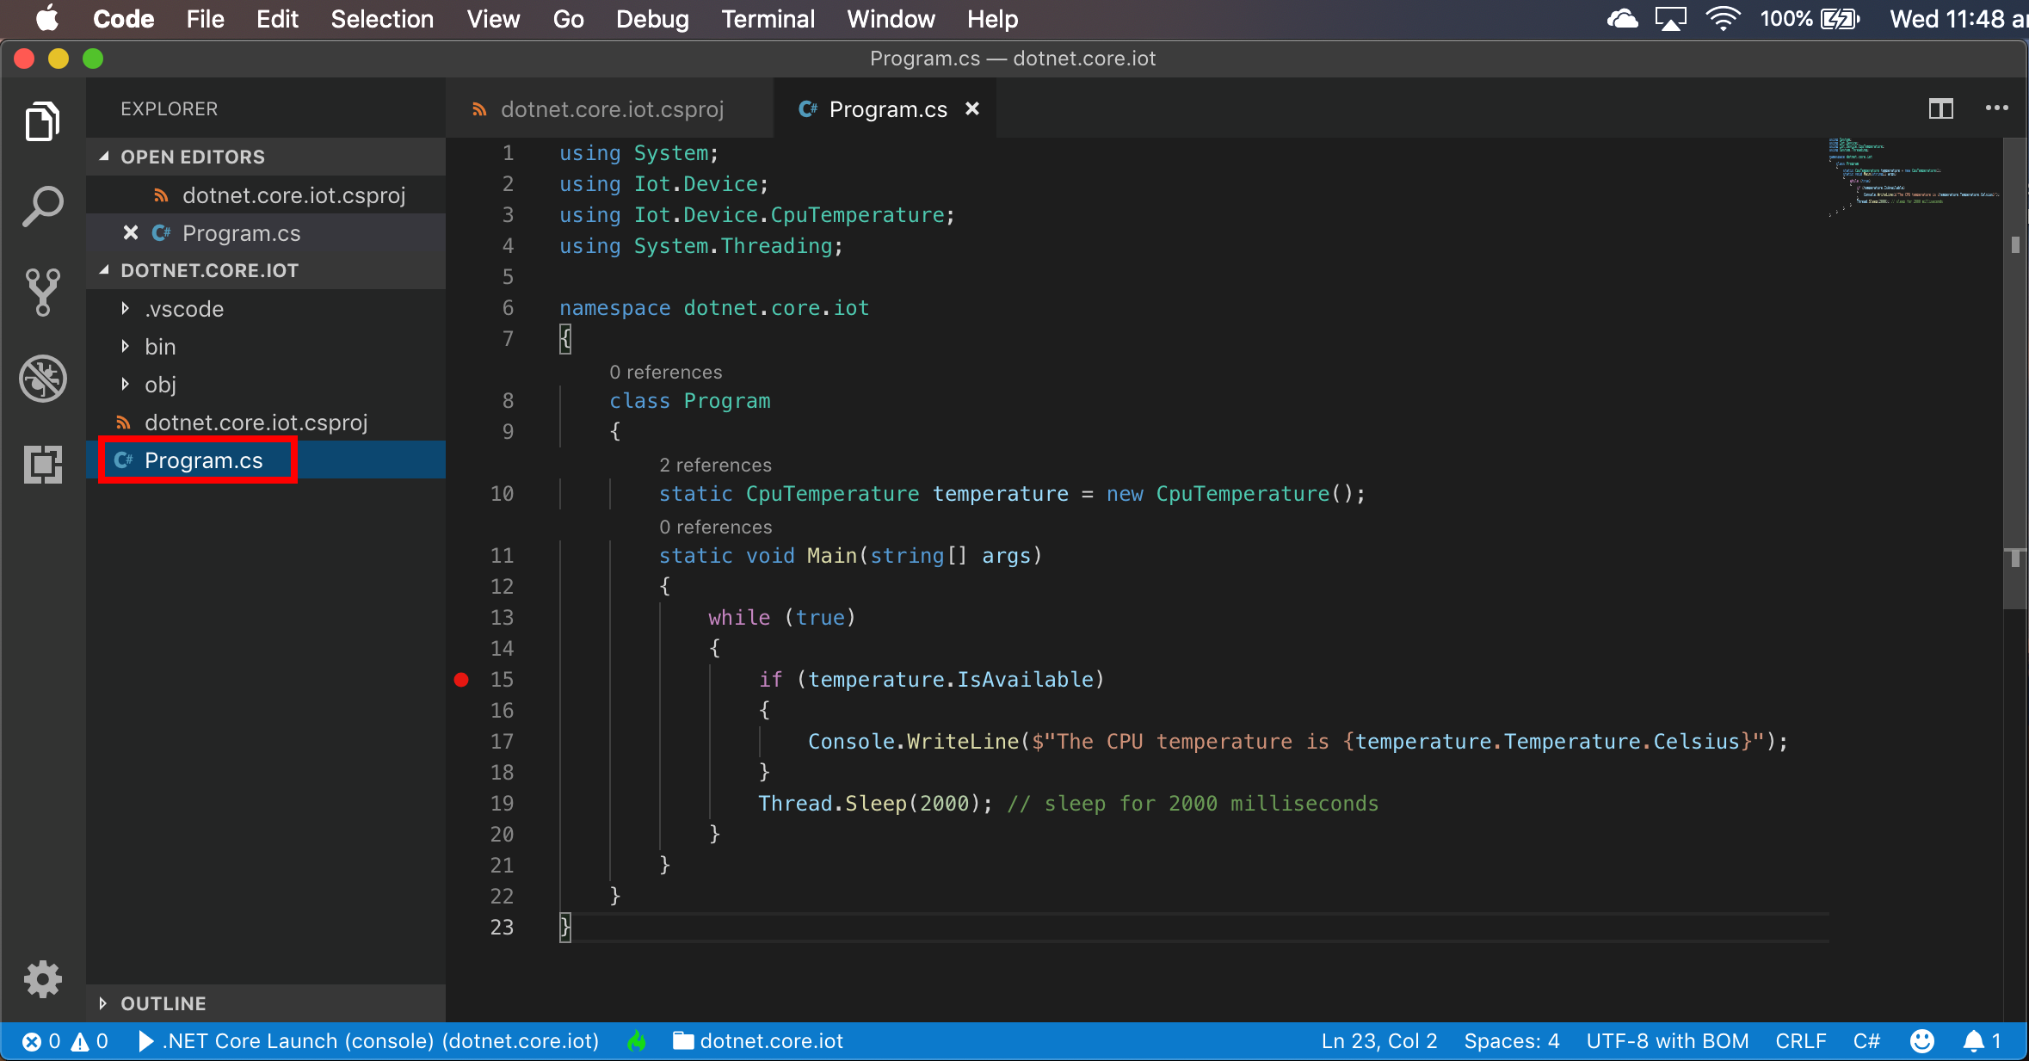Collapse the OPEN EDITORS section

coord(192,157)
